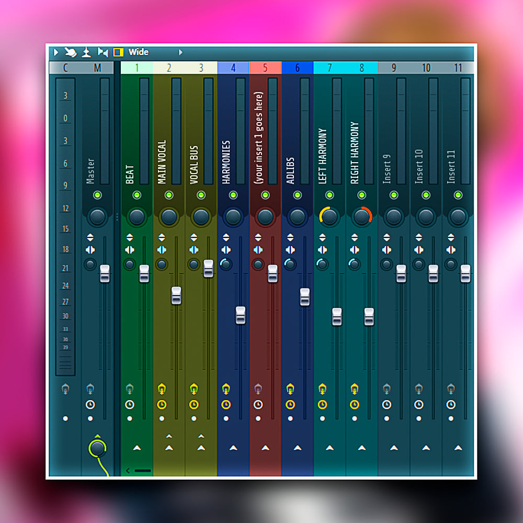
Task: Select track 5 number header
Action: point(265,67)
